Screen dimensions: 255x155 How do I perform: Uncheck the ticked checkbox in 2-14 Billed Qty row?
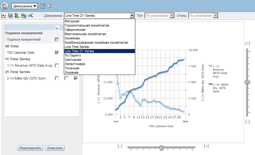(75, 78)
